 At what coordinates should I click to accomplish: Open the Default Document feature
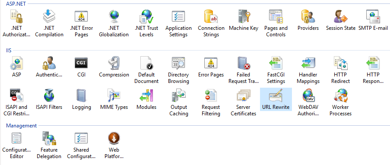tap(146, 70)
